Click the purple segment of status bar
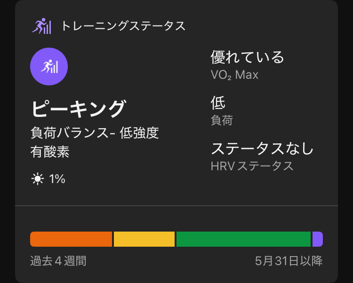 click(318, 239)
